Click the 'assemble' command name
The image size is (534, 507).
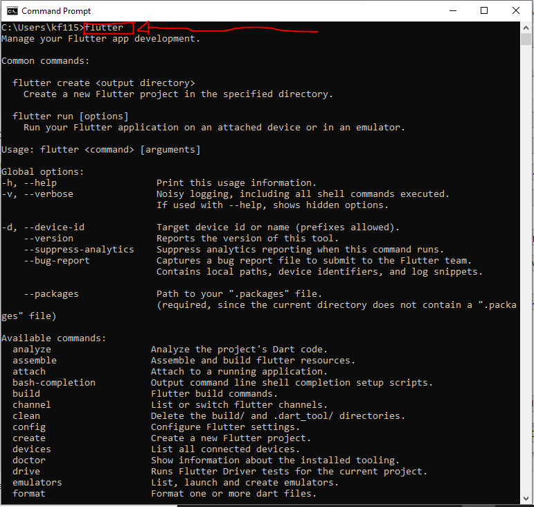(35, 361)
